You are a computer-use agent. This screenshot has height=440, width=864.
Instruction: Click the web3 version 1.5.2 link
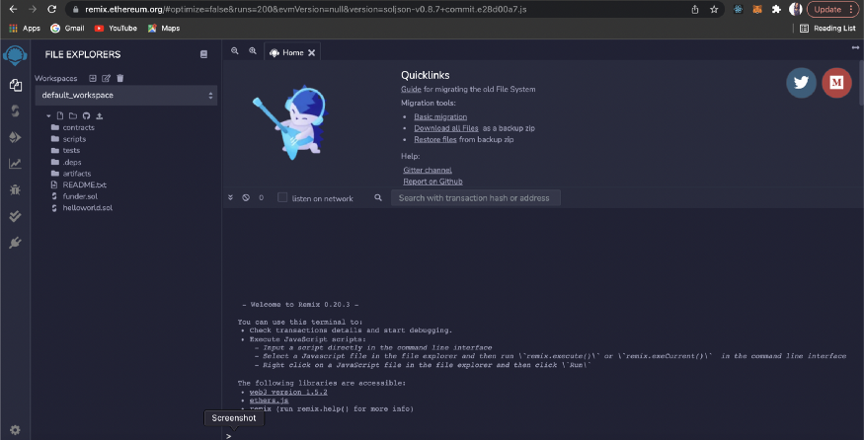click(288, 392)
